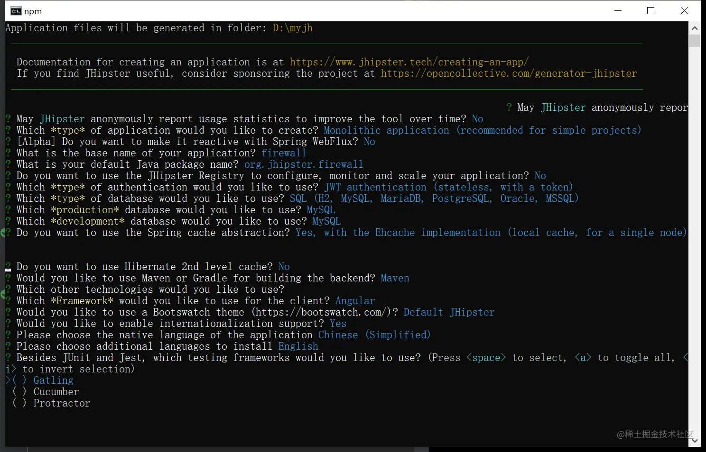Click the vertical scrollbar down arrow
706x452 pixels.
[x=695, y=441]
